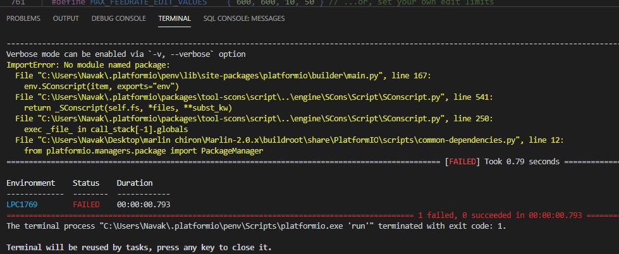This screenshot has width=619, height=254.
Task: Select the TERMINAL tab
Action: click(x=175, y=18)
